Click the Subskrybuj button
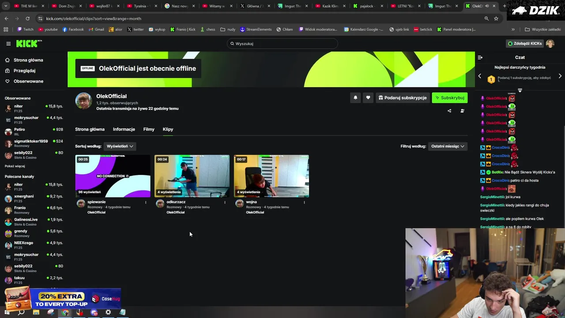The image size is (565, 318). click(450, 98)
